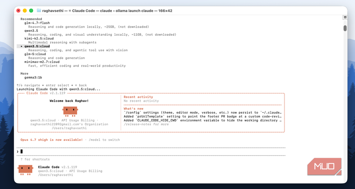Click the green zoom window button
355x189 pixels.
[31, 10]
